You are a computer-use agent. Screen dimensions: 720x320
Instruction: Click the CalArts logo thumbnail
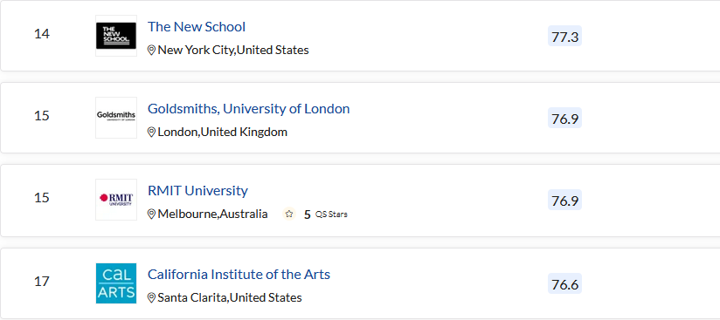(116, 283)
